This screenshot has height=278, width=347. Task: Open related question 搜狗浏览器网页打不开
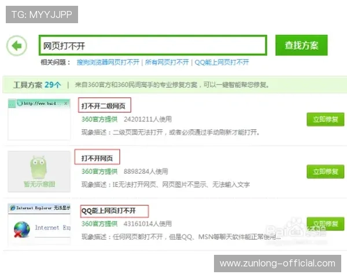(x=108, y=63)
